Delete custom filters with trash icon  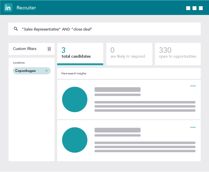pyautogui.click(x=49, y=49)
